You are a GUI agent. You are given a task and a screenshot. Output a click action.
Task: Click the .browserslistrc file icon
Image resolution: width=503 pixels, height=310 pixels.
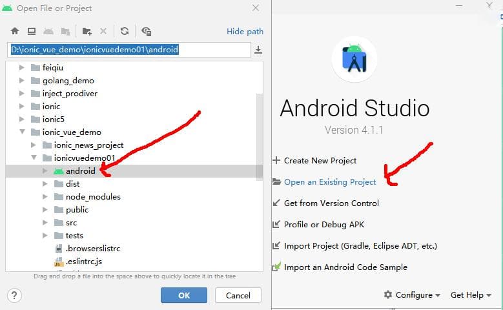58,249
